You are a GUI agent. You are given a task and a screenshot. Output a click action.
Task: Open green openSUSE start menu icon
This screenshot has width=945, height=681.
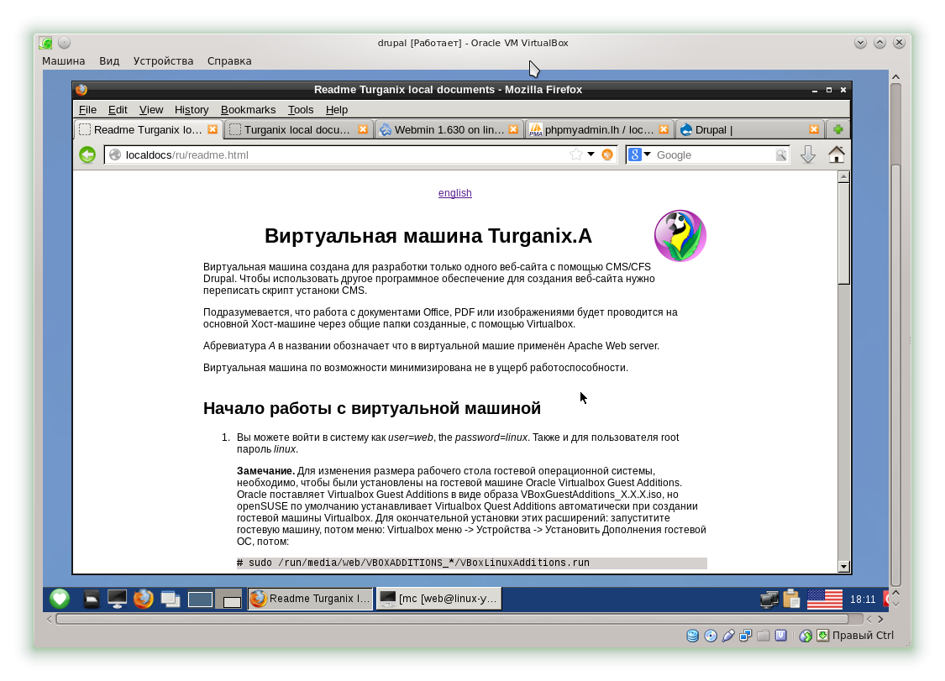[60, 599]
